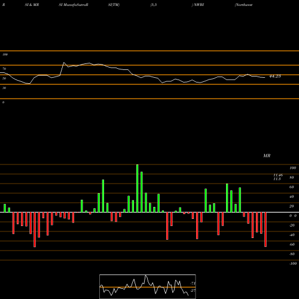Click the MR axis label -20
Screen dimensions: 299x299
[x=292, y=225]
